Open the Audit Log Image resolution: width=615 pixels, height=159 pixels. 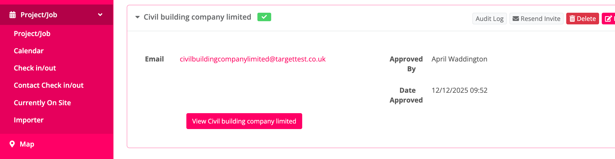point(489,19)
